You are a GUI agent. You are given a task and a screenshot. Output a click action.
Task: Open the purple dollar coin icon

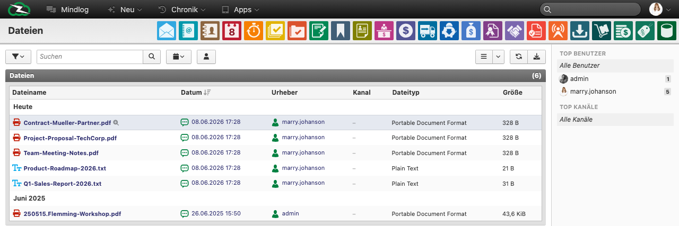pos(406,31)
